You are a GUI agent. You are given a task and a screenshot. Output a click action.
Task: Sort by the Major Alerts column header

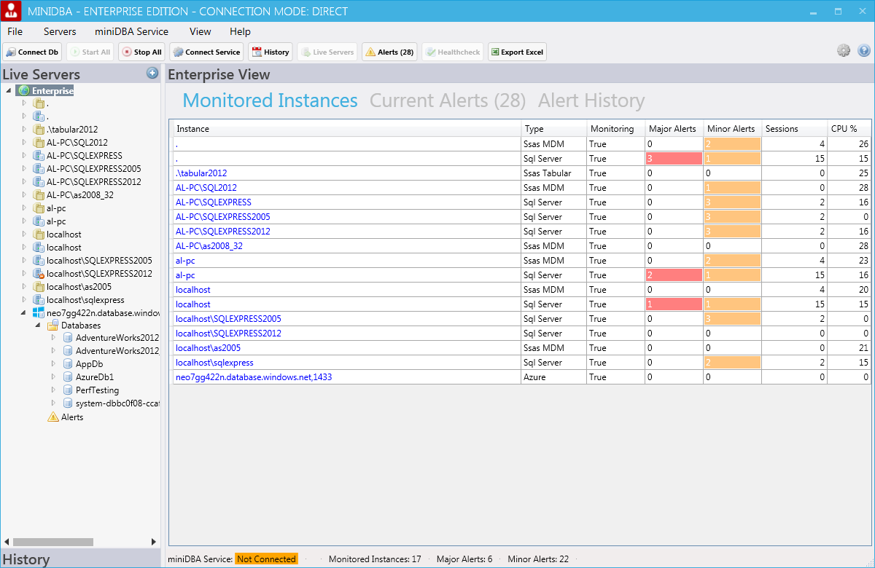point(674,129)
